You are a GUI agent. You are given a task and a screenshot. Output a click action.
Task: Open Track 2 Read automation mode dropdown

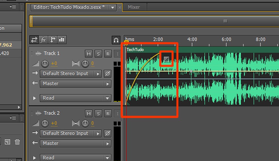(76, 158)
